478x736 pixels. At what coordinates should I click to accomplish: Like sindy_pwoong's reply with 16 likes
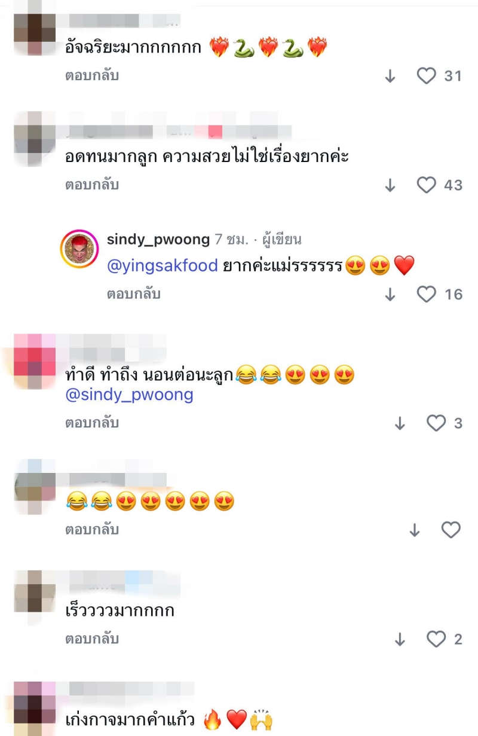click(x=426, y=294)
